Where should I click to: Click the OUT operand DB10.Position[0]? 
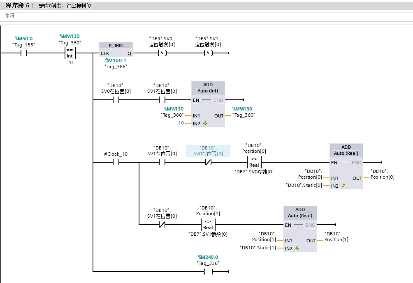click(x=383, y=175)
